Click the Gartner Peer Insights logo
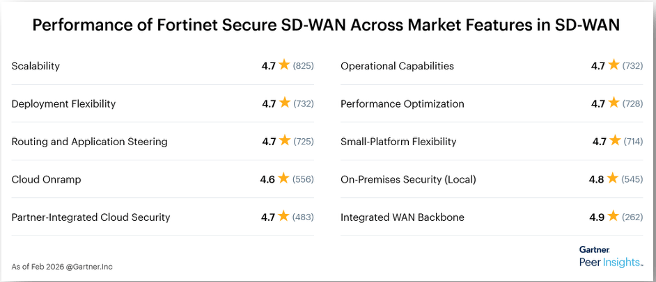 pyautogui.click(x=611, y=256)
